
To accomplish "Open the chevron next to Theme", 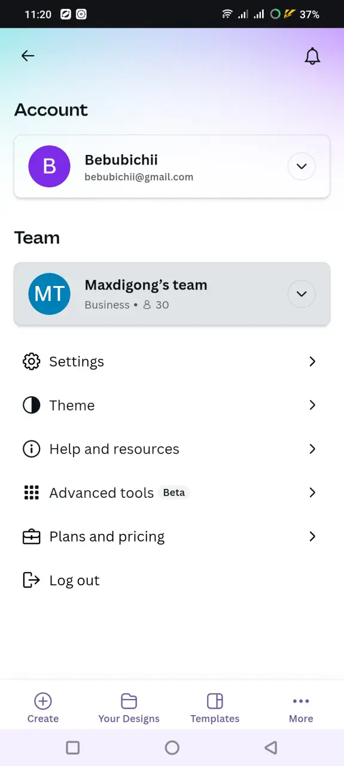I will pos(312,405).
